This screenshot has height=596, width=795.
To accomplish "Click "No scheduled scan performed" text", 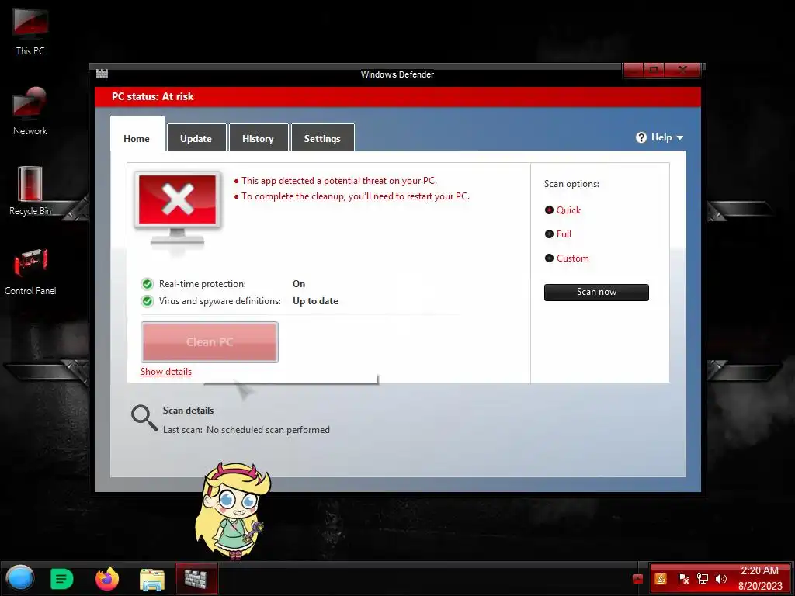I will tap(268, 430).
